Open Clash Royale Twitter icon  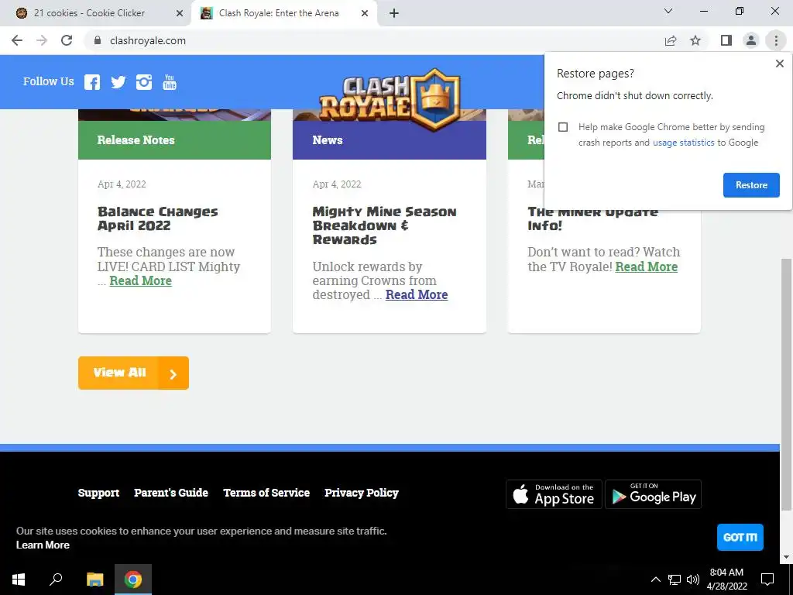[118, 82]
